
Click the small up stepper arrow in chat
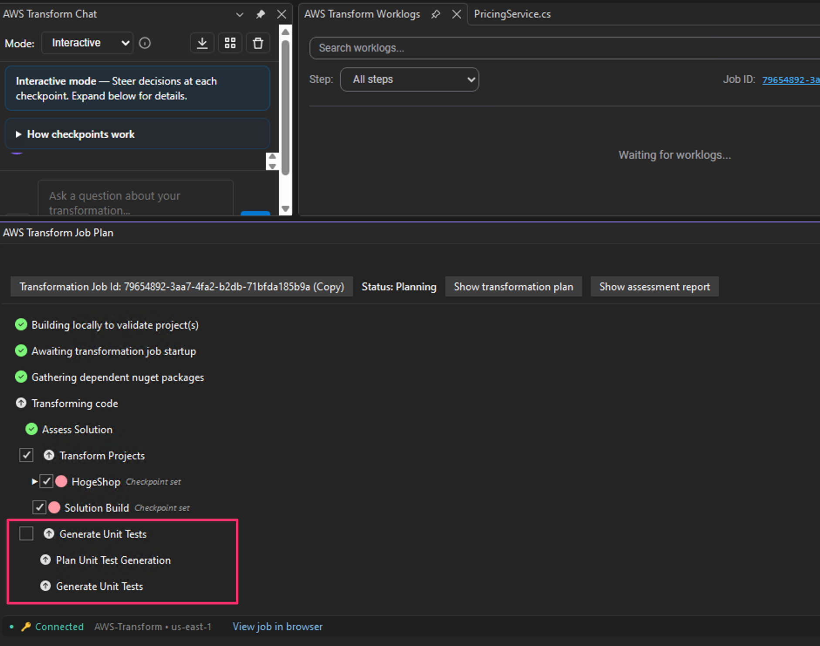click(272, 156)
